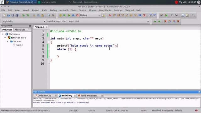Select main.c in project tree
The image size is (201, 113).
coord(19,45)
